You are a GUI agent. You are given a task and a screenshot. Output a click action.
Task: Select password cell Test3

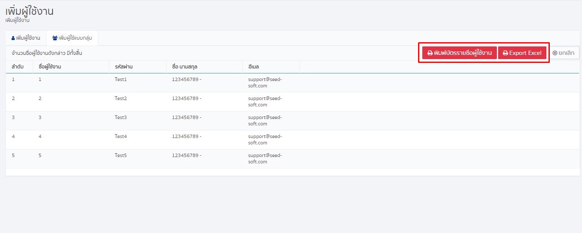138,121
